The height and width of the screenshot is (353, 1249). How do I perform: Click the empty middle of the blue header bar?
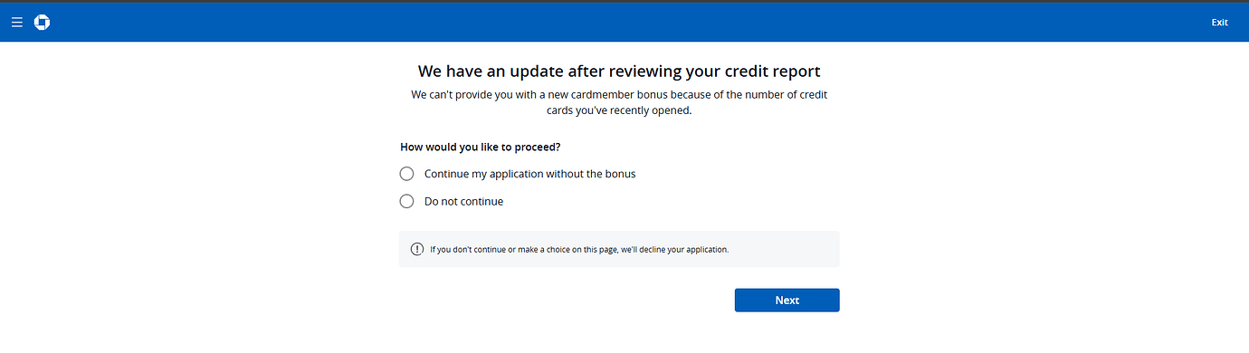624,23
